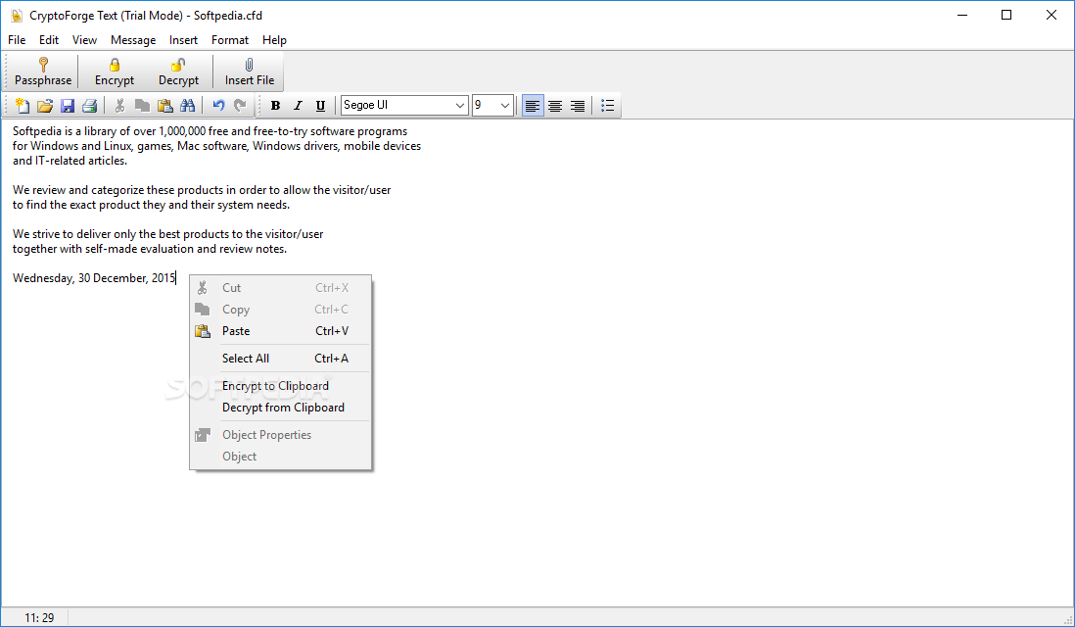1075x627 pixels.
Task: Create a new document with New icon
Action: coord(23,106)
